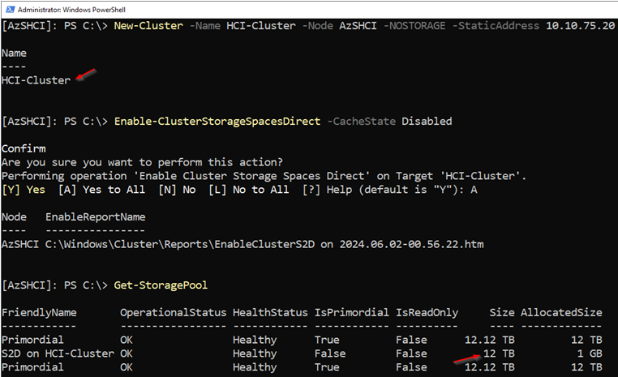Click the FriendlyName column header

tap(39, 313)
